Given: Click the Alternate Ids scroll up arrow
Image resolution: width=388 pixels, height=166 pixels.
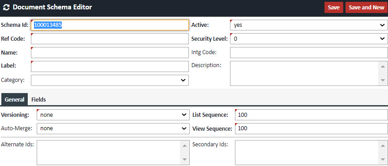Looking at the screenshot, I should pyautogui.click(x=184, y=145).
